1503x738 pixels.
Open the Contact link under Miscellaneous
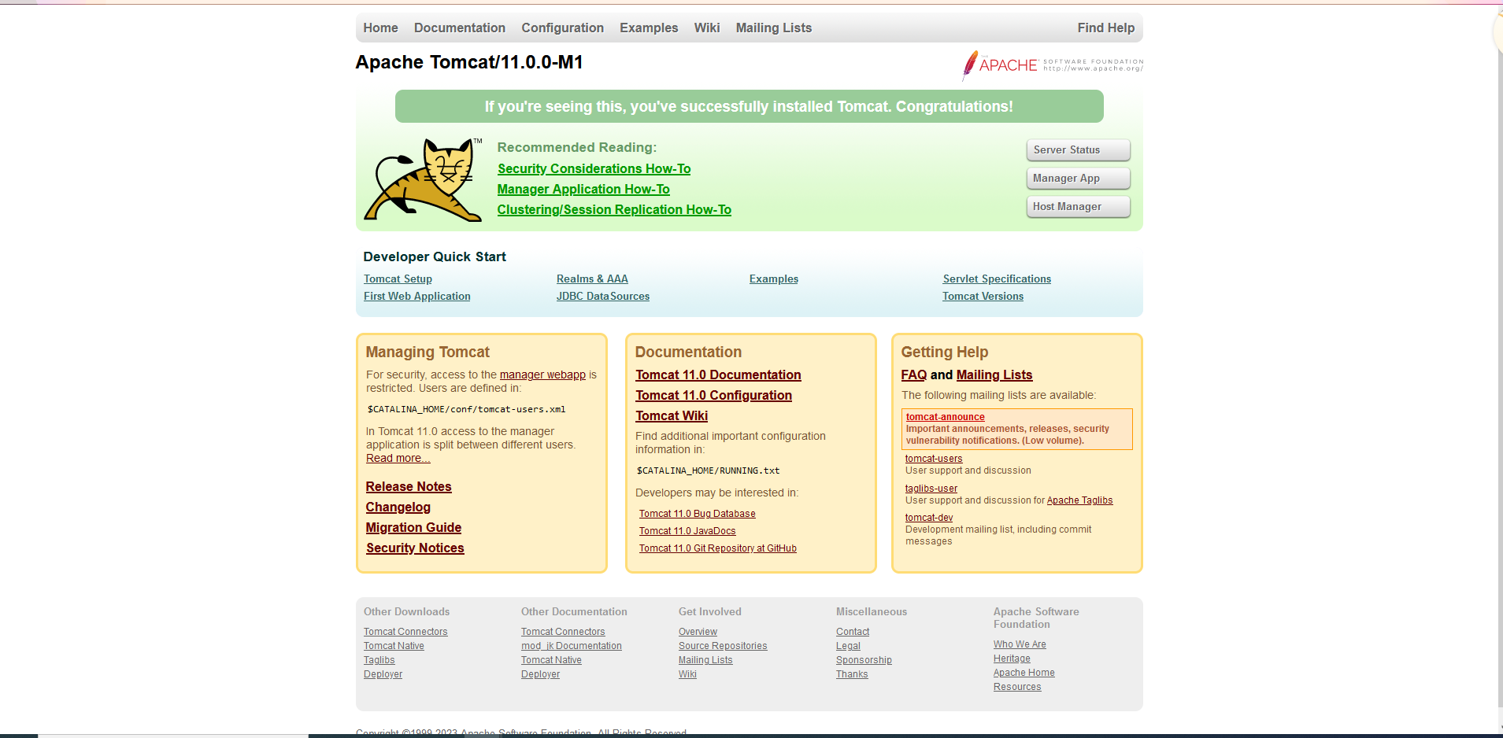click(x=853, y=632)
